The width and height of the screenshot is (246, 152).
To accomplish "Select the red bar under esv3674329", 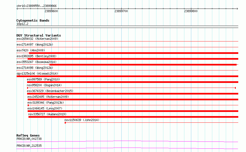I will 133,94.
